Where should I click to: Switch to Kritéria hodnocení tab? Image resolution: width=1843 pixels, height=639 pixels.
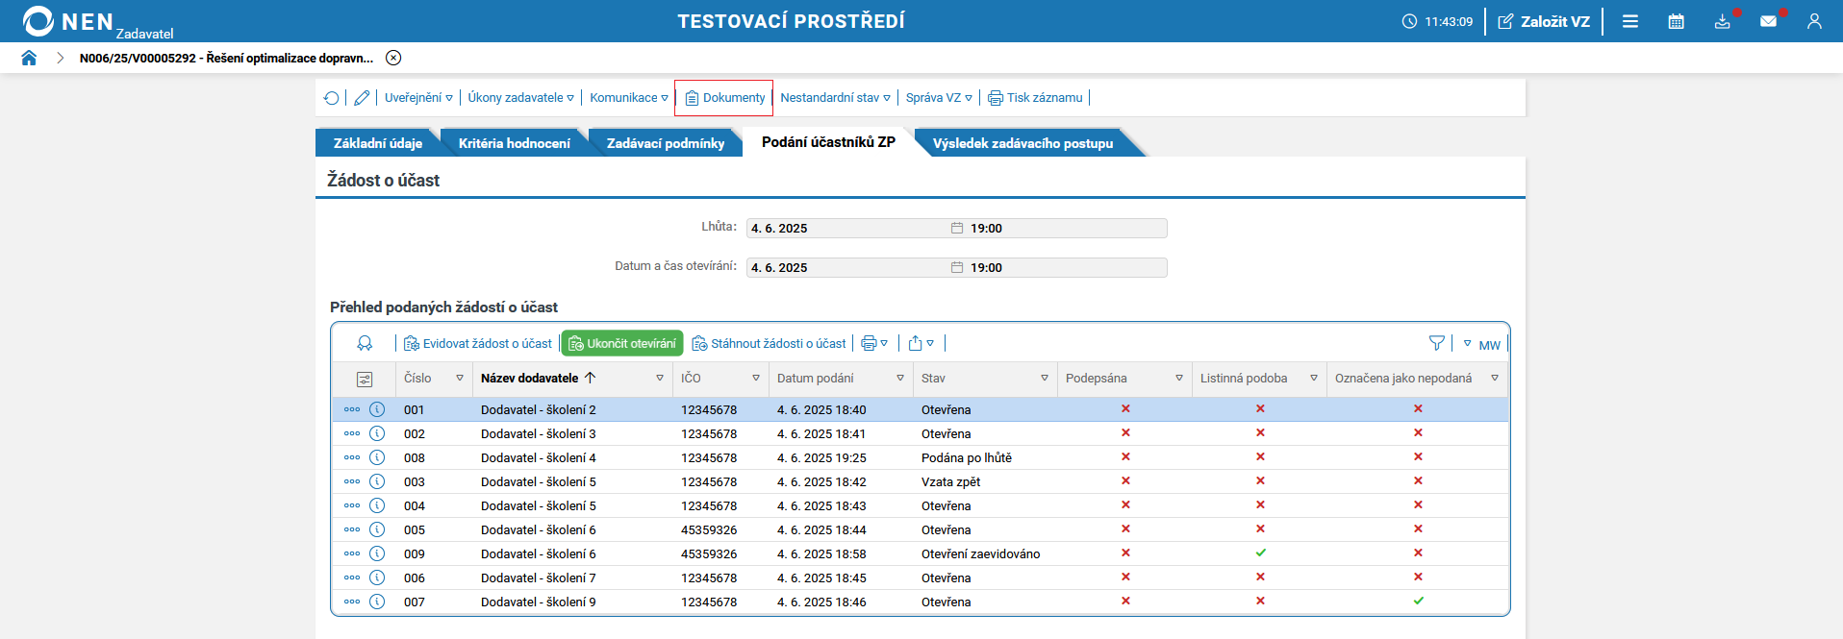[515, 143]
